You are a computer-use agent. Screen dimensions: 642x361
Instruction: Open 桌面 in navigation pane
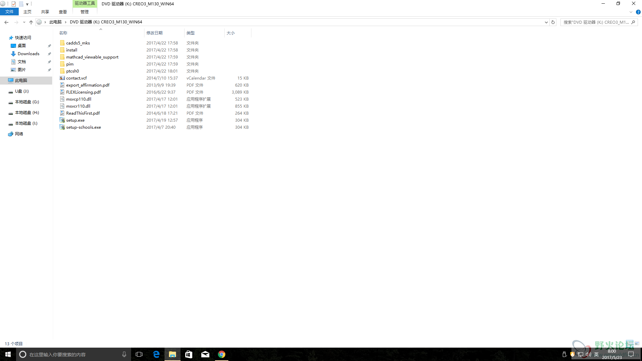(x=22, y=45)
